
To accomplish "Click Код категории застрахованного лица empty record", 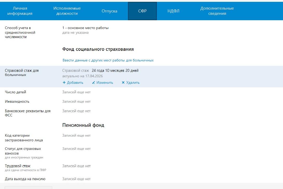I will pyautogui.click(x=76, y=136).
